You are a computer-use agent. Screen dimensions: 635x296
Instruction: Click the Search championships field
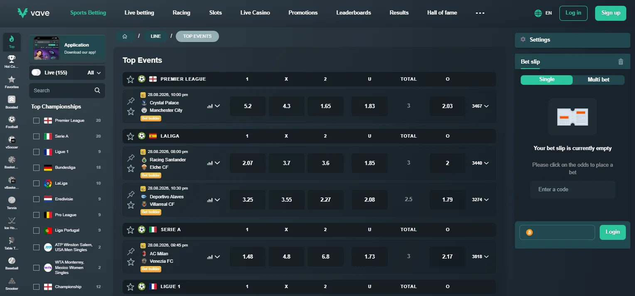[67, 90]
